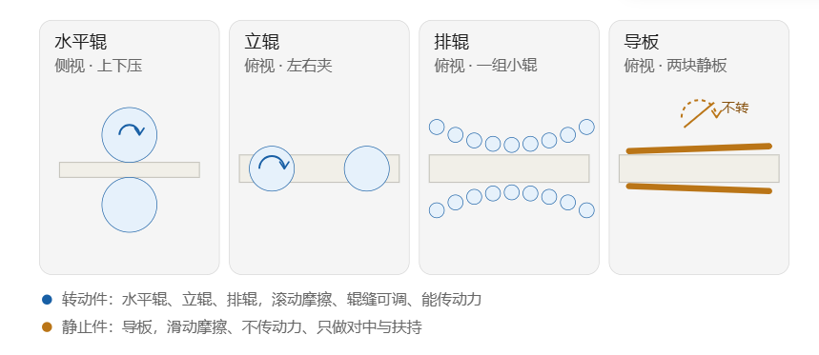Click the 静止件 legend description text
819x355 pixels.
242,327
